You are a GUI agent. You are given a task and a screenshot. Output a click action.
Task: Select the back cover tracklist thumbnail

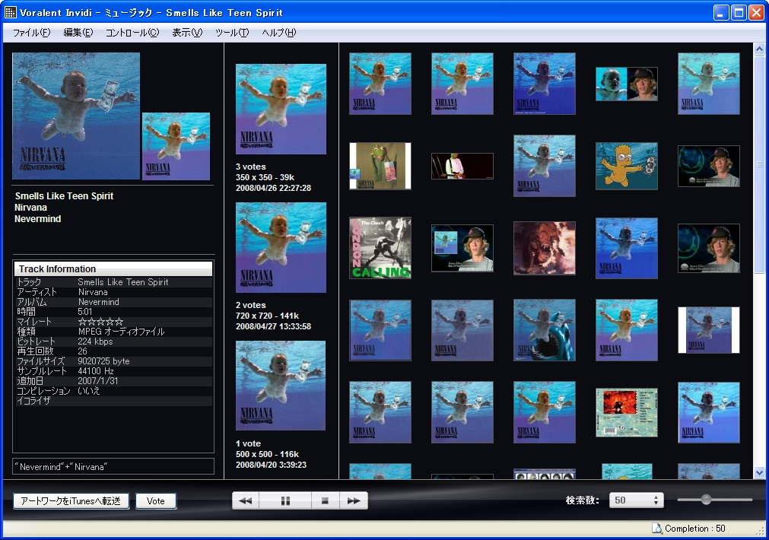click(x=626, y=412)
